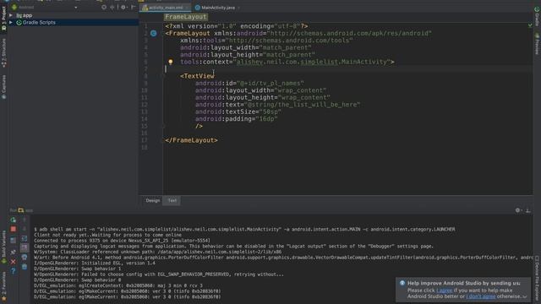Click the Rerun app icon in Run panel

pos(14,220)
